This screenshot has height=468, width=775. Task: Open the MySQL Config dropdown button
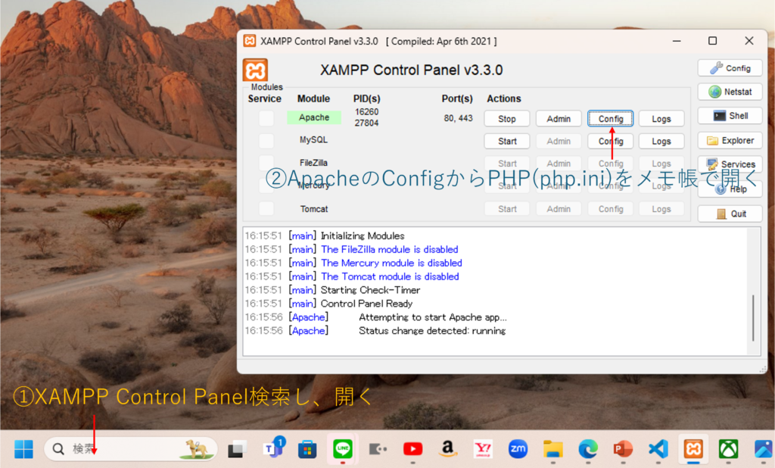coord(610,142)
